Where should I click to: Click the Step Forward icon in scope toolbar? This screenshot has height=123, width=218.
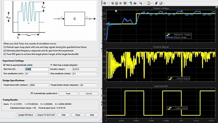coord(121,3)
